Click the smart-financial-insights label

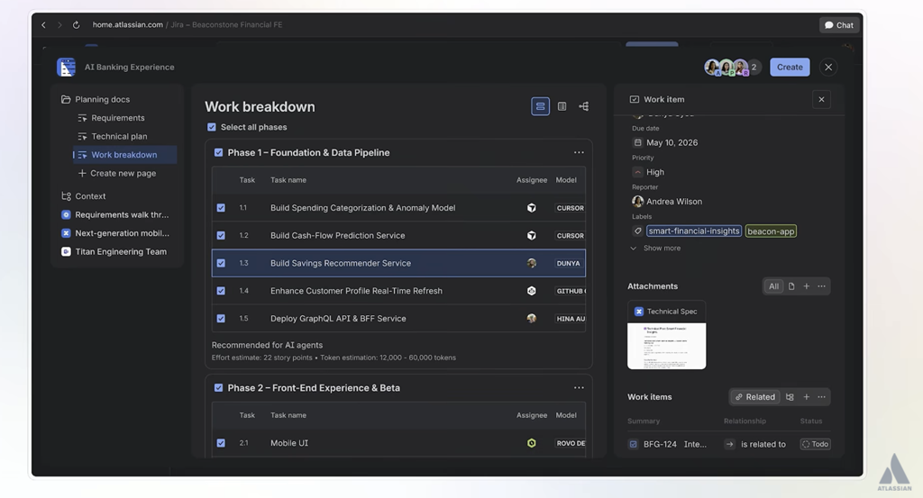pyautogui.click(x=694, y=231)
